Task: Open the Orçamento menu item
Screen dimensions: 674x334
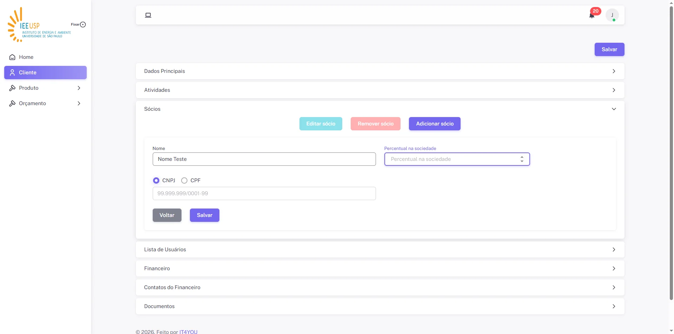Action: (45, 103)
